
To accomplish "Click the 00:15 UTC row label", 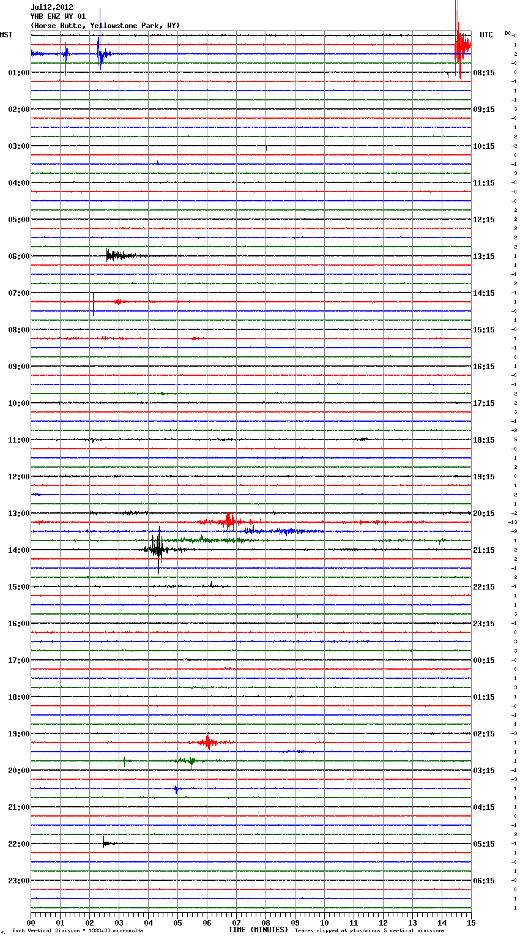I will [484, 660].
